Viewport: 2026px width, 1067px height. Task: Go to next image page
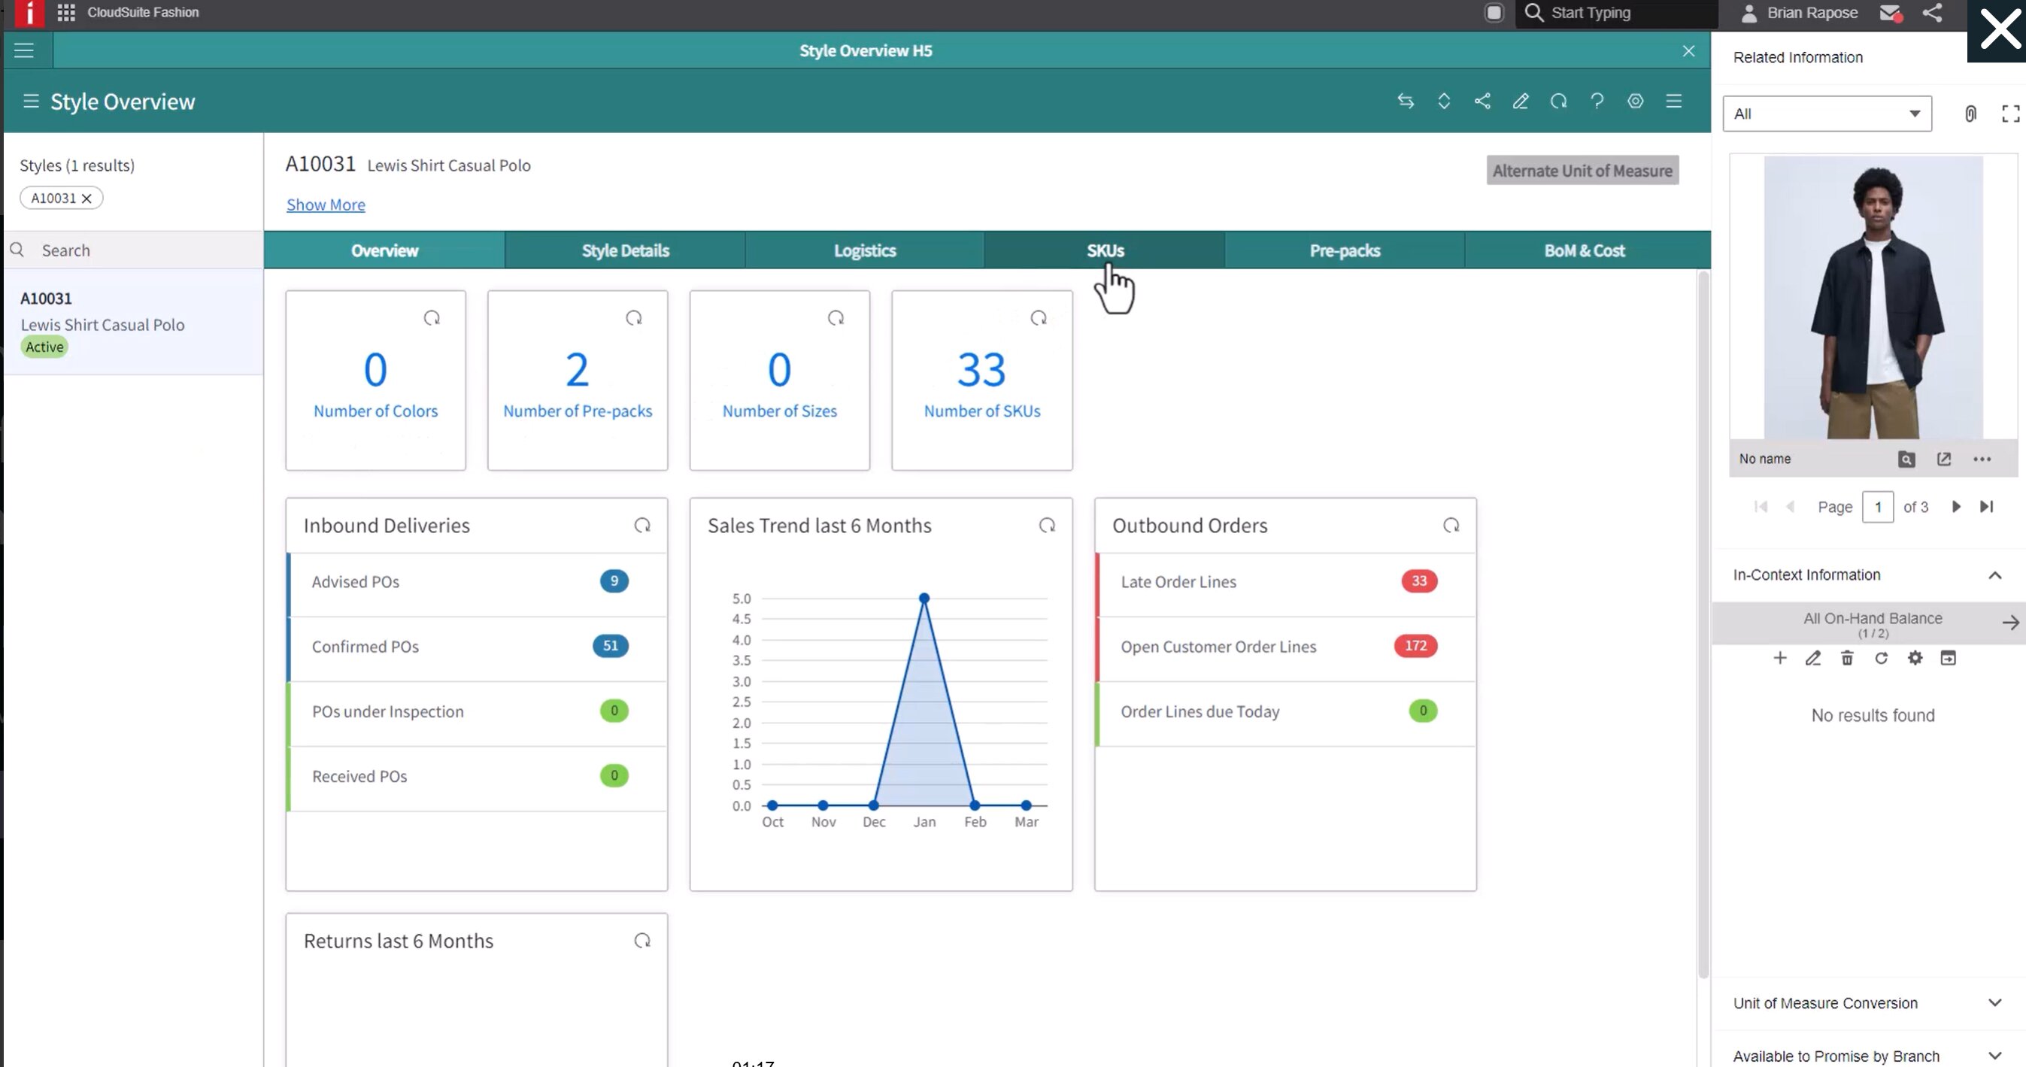coord(1956,507)
